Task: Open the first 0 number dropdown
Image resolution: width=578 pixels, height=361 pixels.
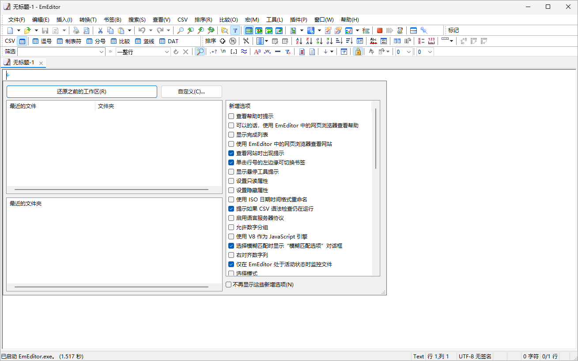Action: click(x=408, y=52)
